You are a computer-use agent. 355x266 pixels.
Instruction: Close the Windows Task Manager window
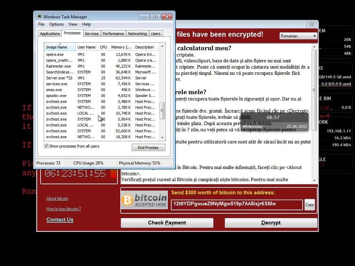[167, 17]
